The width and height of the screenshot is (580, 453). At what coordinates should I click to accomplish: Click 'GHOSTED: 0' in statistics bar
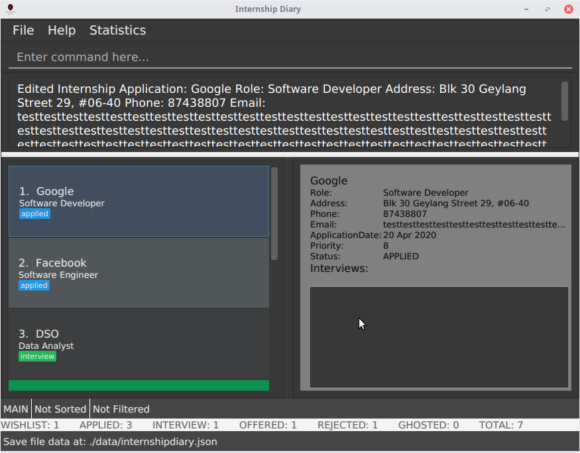tap(429, 425)
